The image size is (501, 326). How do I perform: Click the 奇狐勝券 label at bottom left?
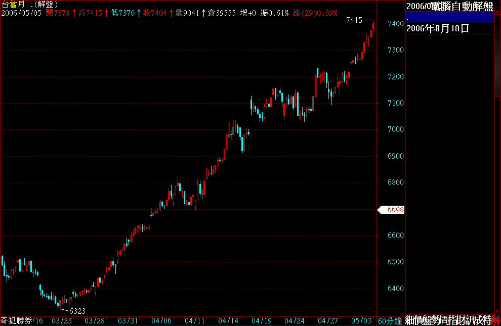16,320
